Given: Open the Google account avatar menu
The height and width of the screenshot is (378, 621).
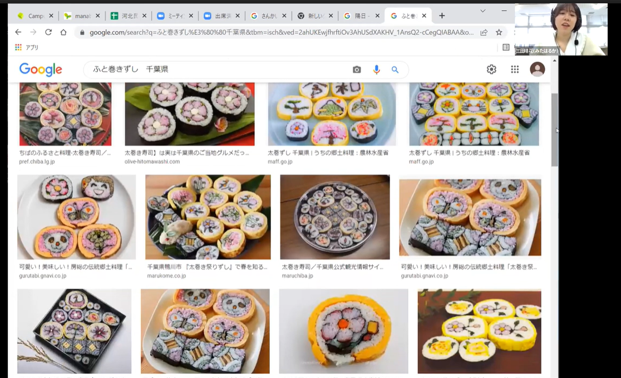Looking at the screenshot, I should point(538,69).
